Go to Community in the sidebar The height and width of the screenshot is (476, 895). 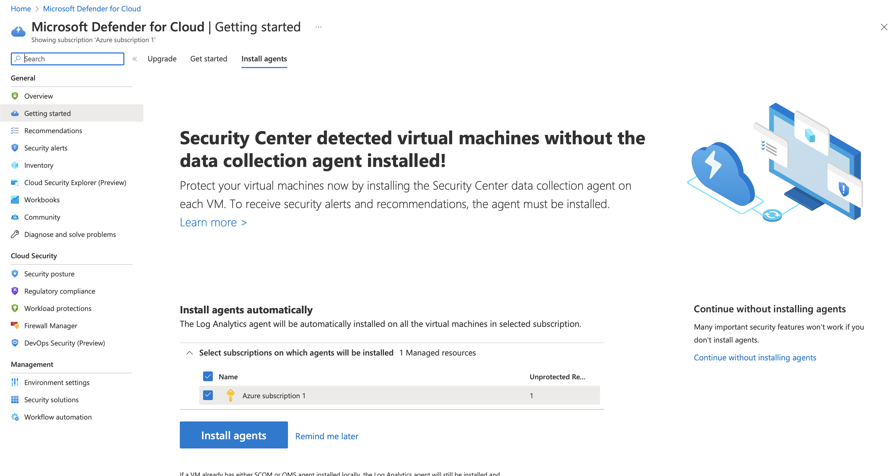(x=42, y=217)
